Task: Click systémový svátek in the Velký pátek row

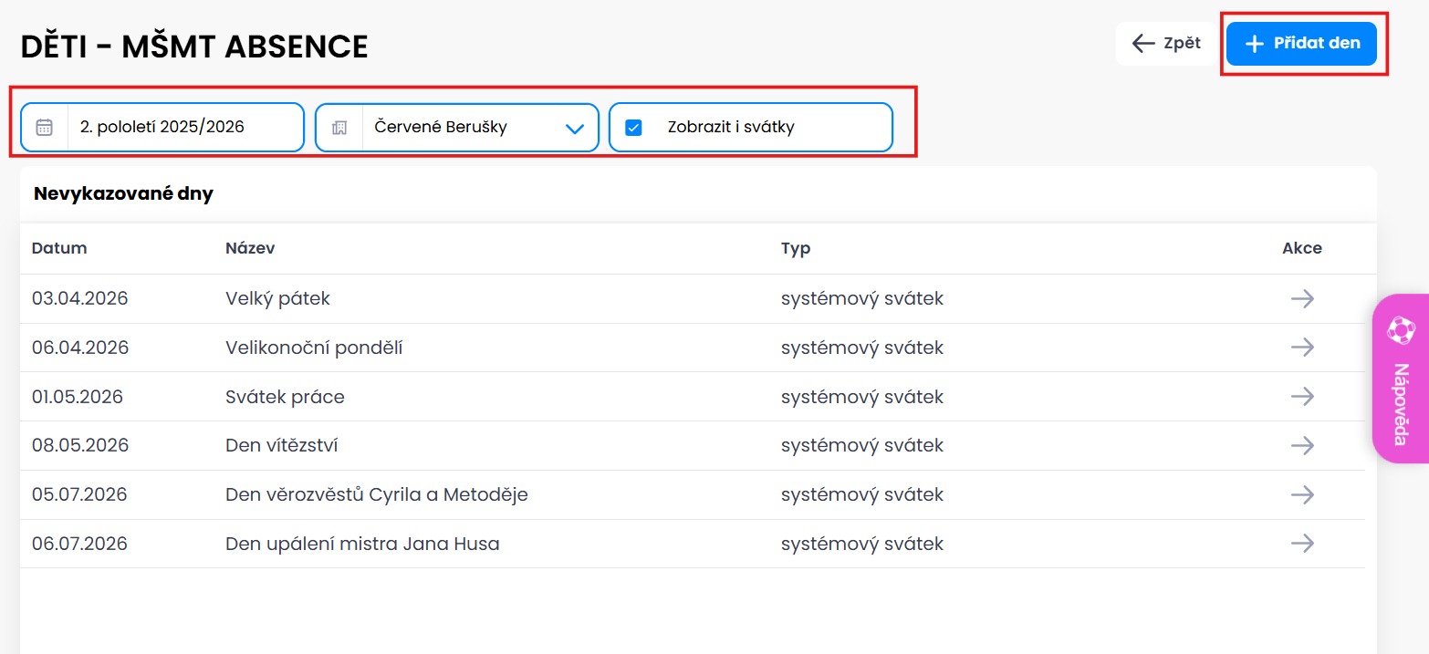Action: pyautogui.click(x=862, y=298)
